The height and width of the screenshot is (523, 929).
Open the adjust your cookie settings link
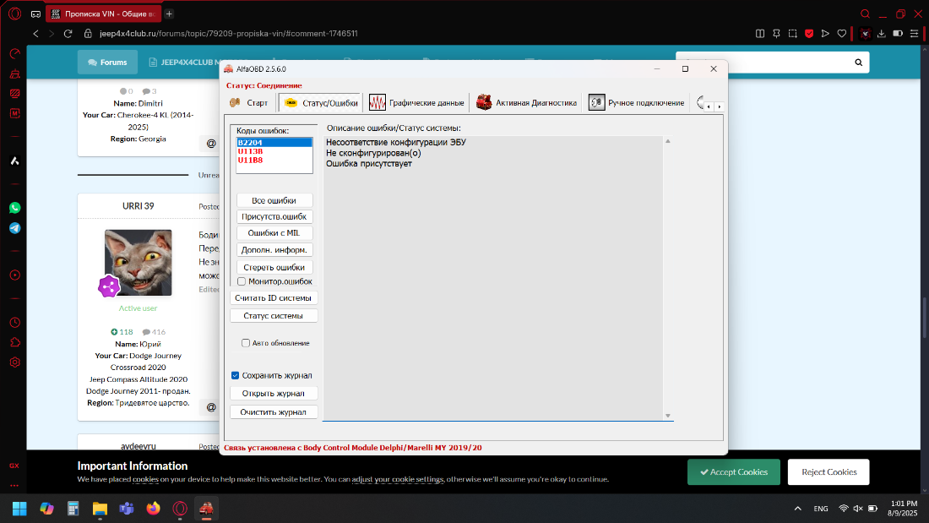pos(398,479)
